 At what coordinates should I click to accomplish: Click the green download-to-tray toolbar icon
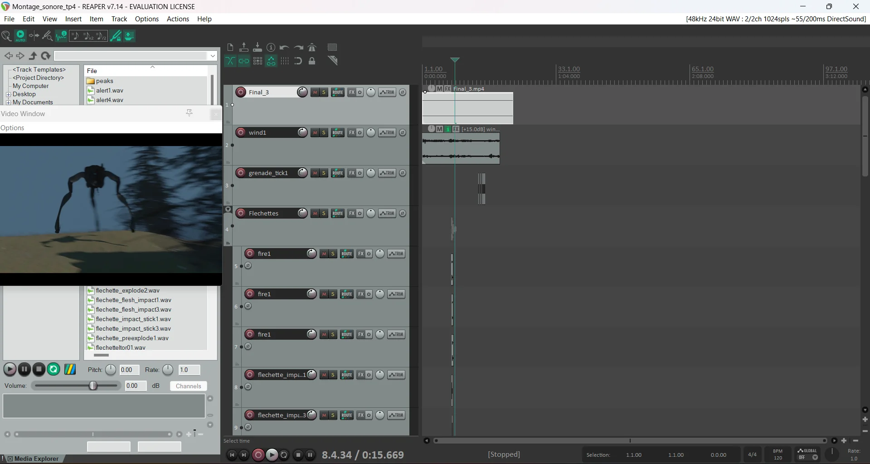(129, 36)
